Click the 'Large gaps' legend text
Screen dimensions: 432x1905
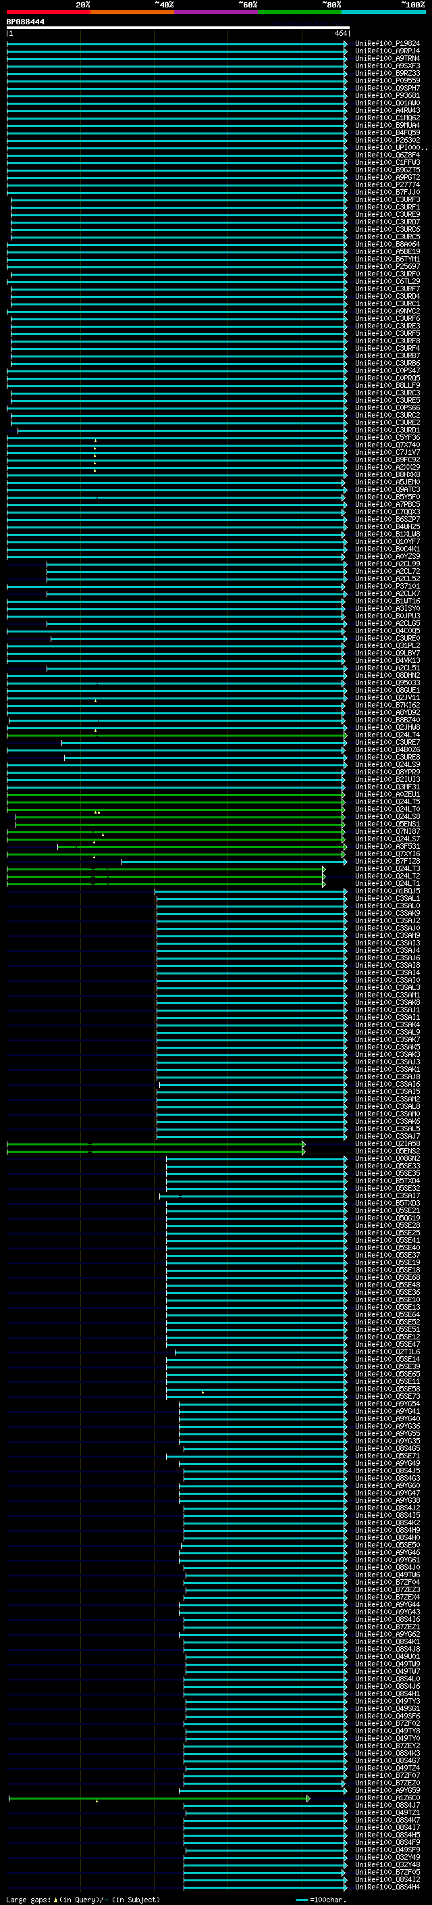[28, 1899]
